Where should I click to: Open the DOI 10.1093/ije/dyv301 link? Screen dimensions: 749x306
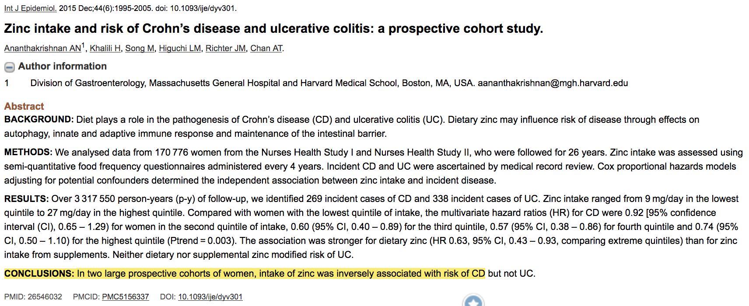(x=210, y=297)
